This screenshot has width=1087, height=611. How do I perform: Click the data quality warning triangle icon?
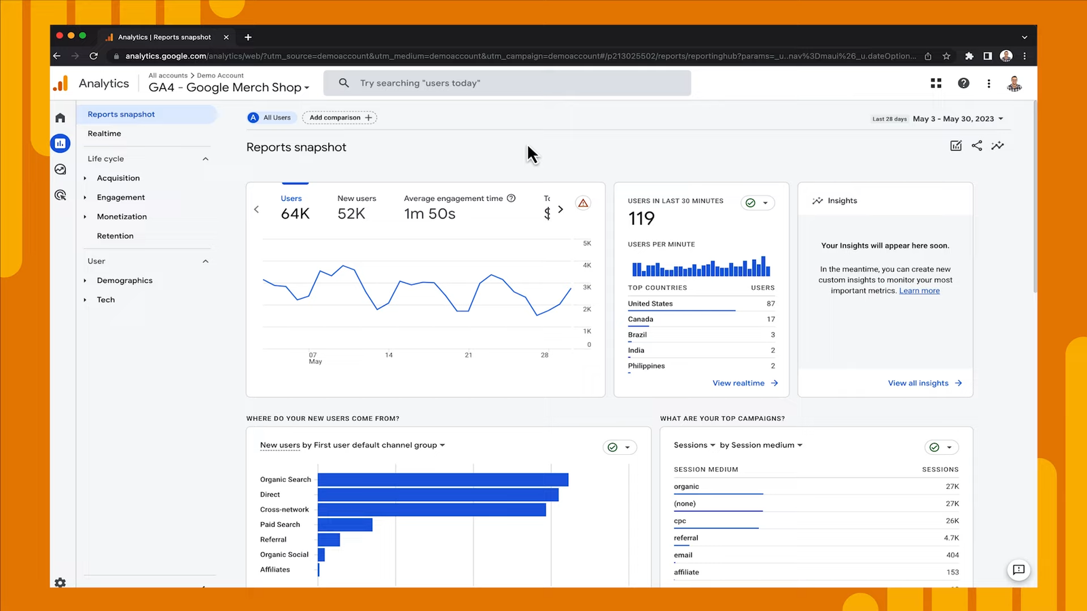point(583,203)
